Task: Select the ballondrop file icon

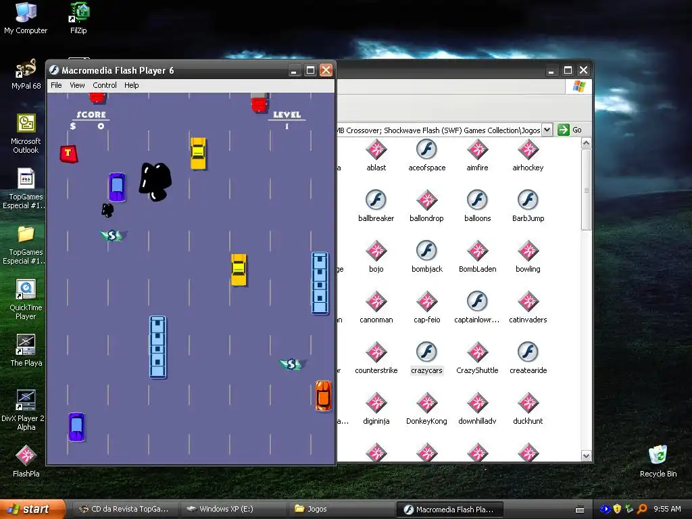Action: [x=427, y=200]
